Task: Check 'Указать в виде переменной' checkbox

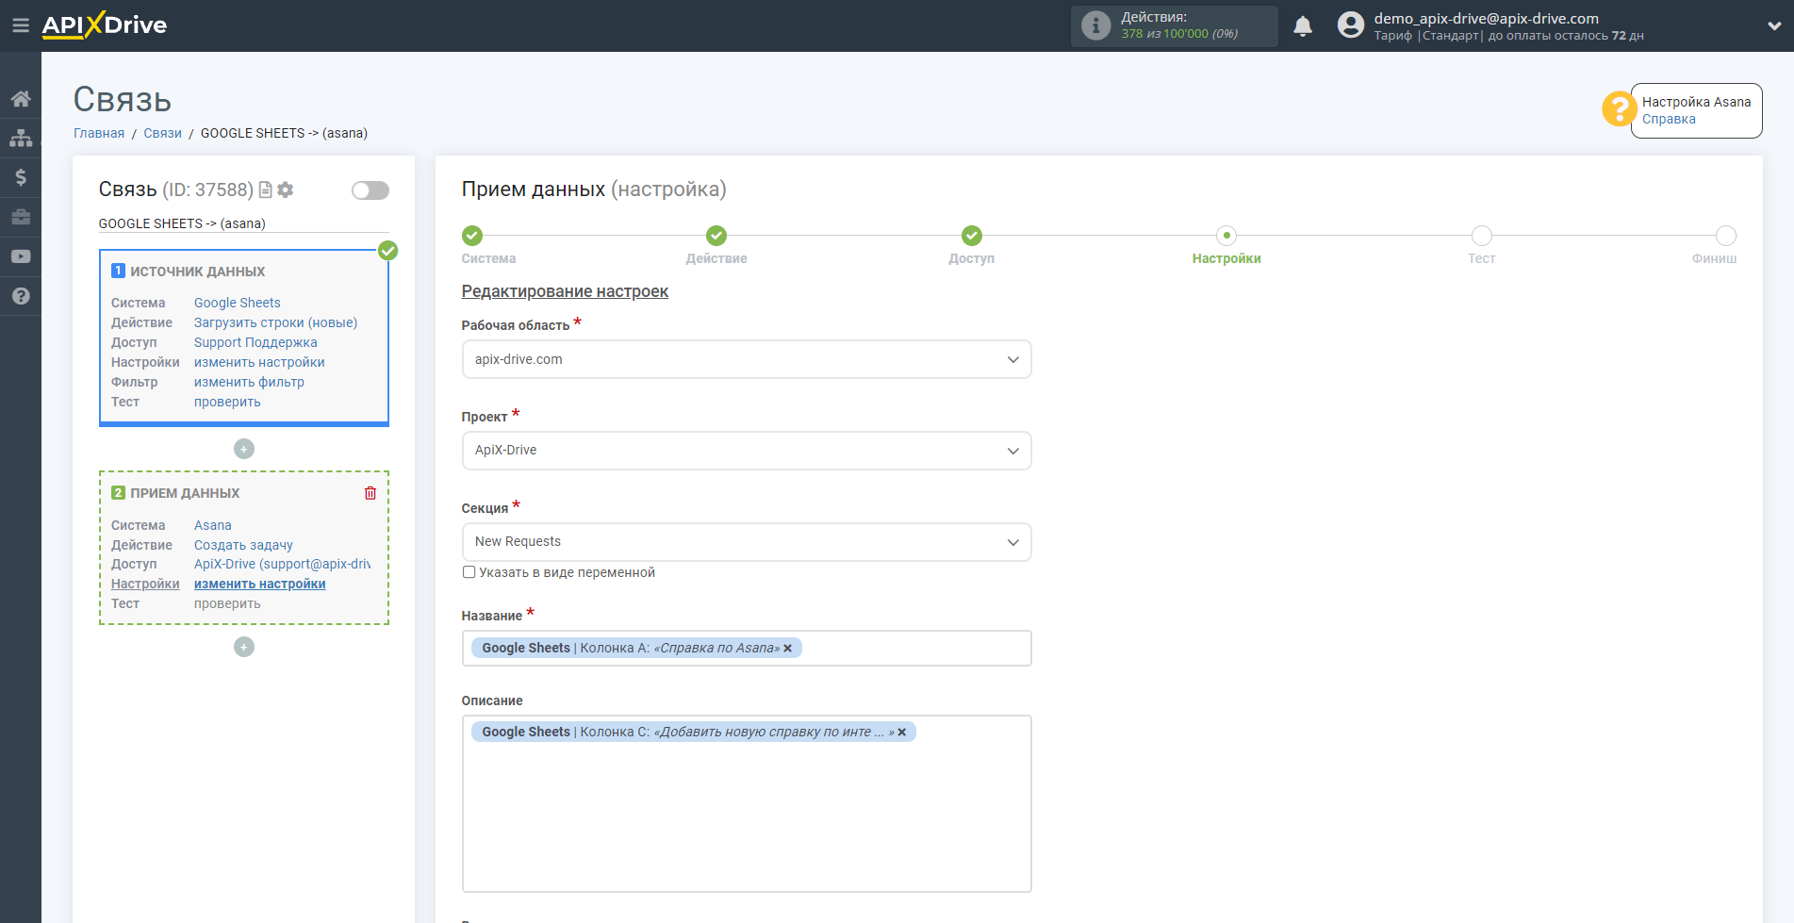Action: click(x=469, y=572)
